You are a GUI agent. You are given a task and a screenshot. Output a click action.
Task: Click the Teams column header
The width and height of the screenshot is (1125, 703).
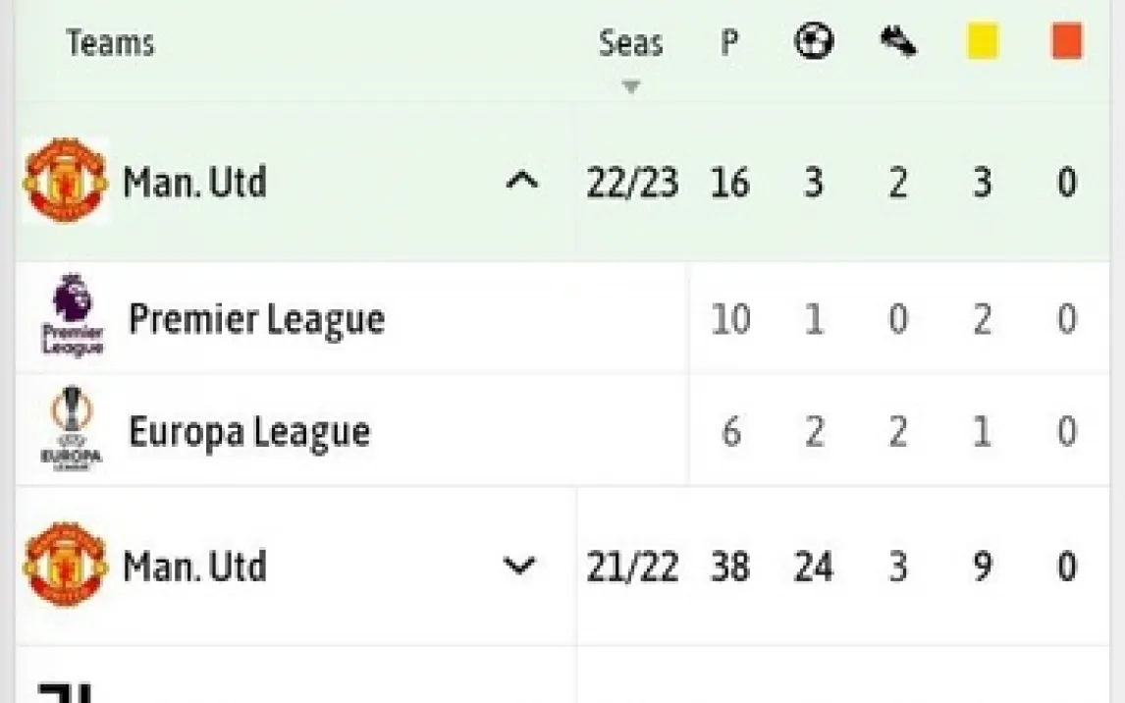pyautogui.click(x=110, y=43)
